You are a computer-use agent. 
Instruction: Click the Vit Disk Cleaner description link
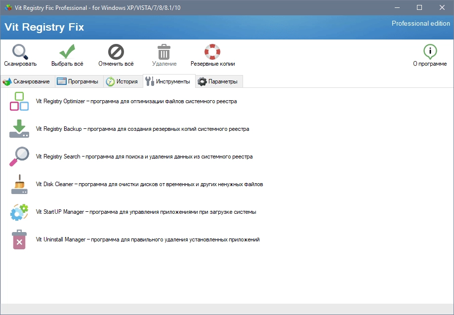coord(149,184)
